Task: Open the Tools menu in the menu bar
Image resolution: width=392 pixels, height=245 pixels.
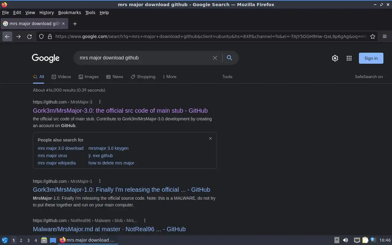Action: click(x=90, y=13)
